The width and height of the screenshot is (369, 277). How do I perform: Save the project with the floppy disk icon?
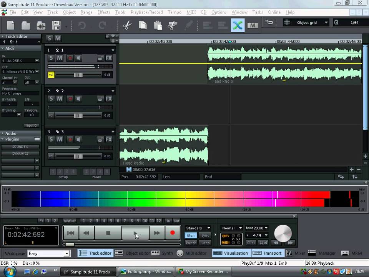click(x=56, y=25)
